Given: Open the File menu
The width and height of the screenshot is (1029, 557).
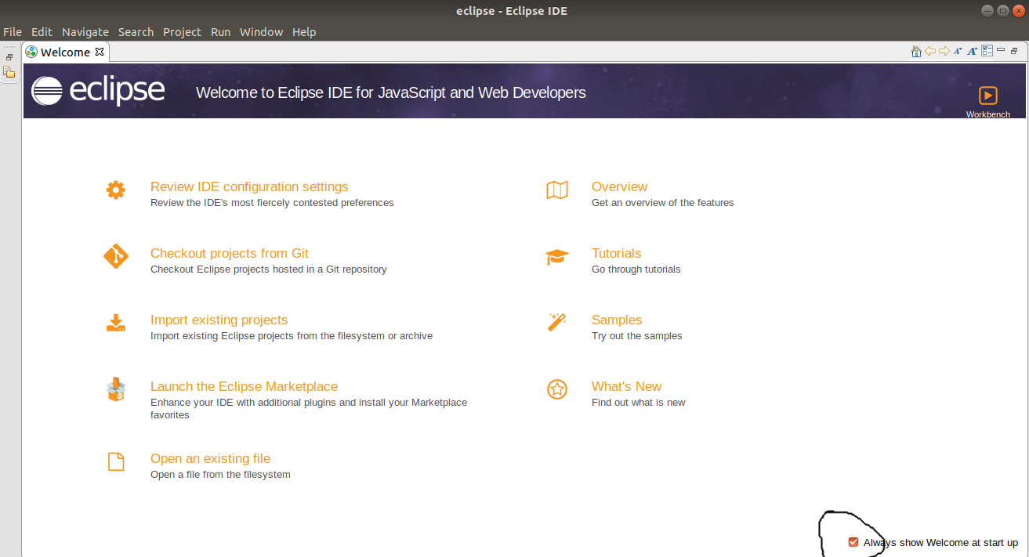Looking at the screenshot, I should [x=13, y=32].
